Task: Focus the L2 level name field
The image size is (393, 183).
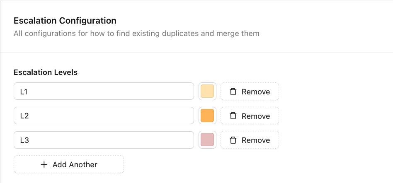Action: point(104,116)
